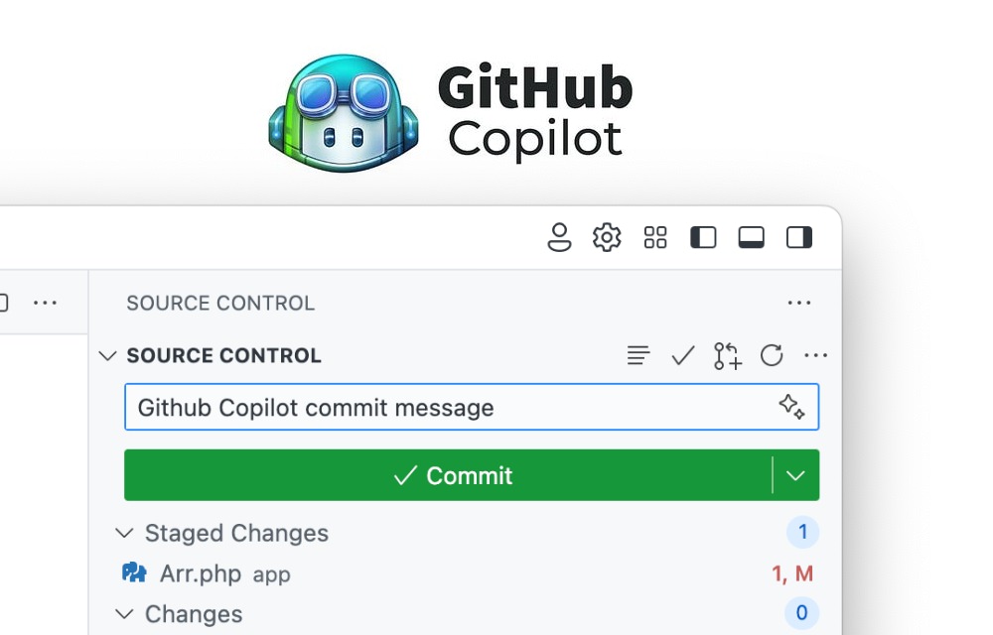Open Source Control more actions menu
This screenshot has width=993, height=635.
pos(816,355)
